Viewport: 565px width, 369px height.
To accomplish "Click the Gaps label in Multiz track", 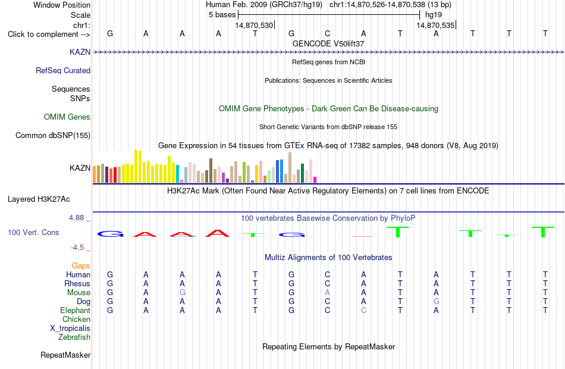I will (81, 266).
